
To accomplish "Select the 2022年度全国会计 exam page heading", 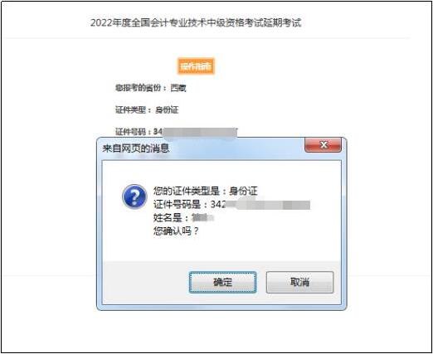I will [196, 22].
